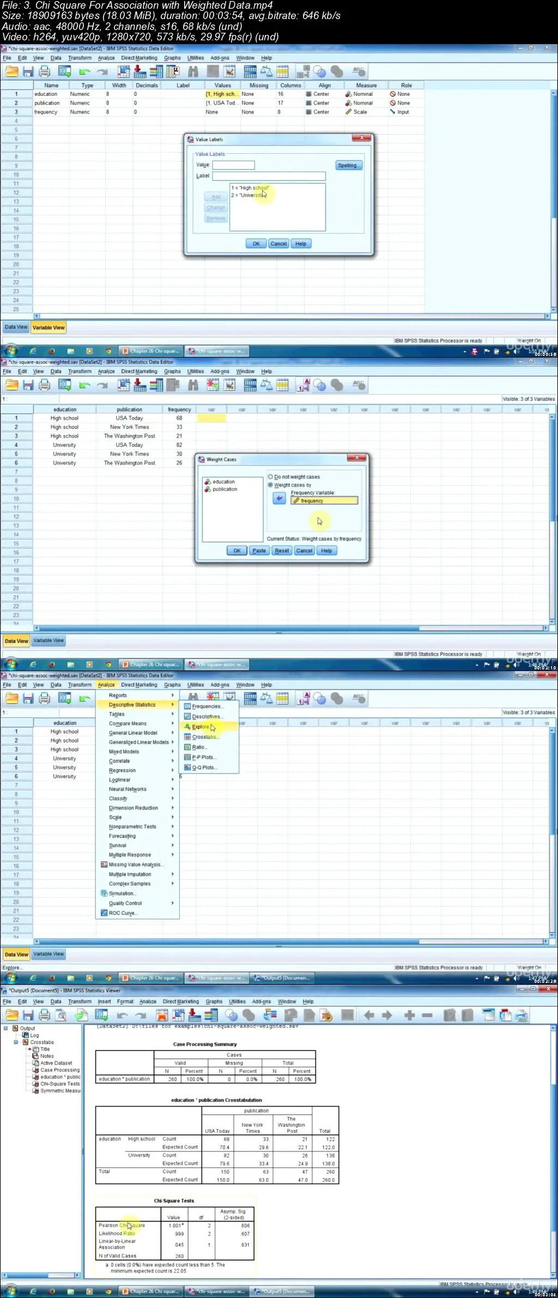Click Expand plus icon in Output Viewer toolbar

[x=410, y=1015]
